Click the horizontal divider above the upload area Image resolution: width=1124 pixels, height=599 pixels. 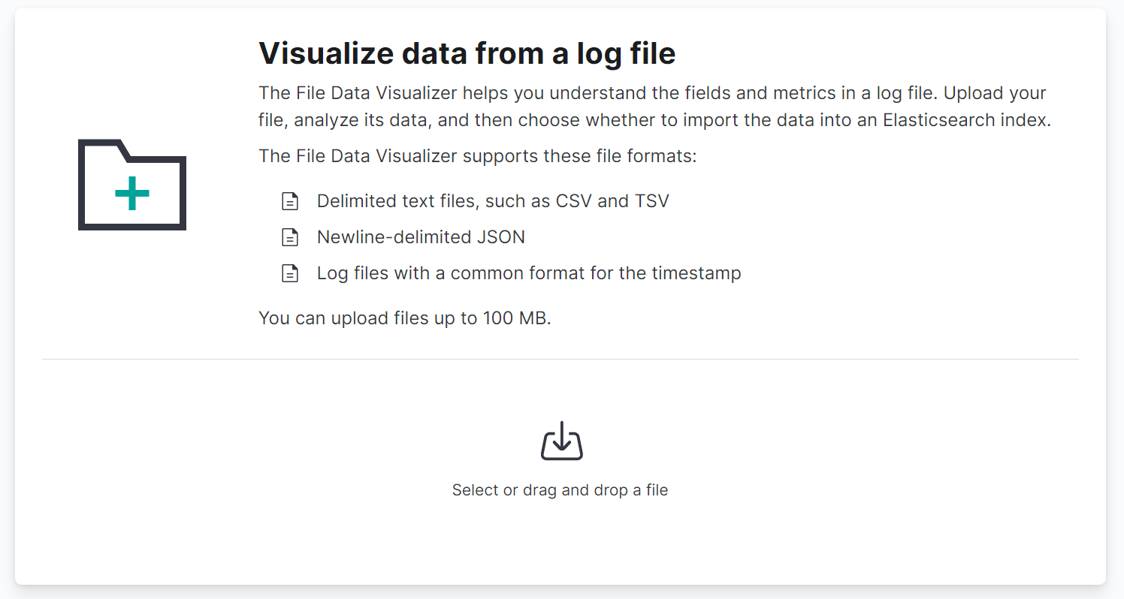[x=560, y=359]
